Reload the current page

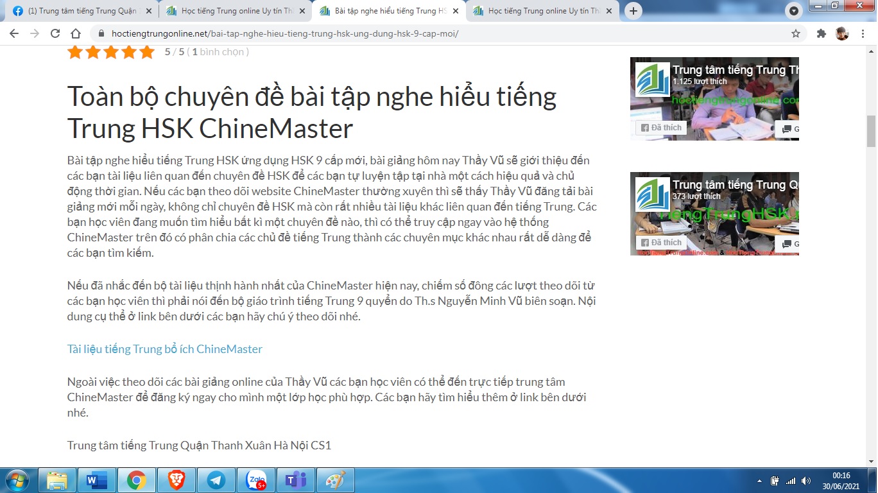(x=55, y=33)
